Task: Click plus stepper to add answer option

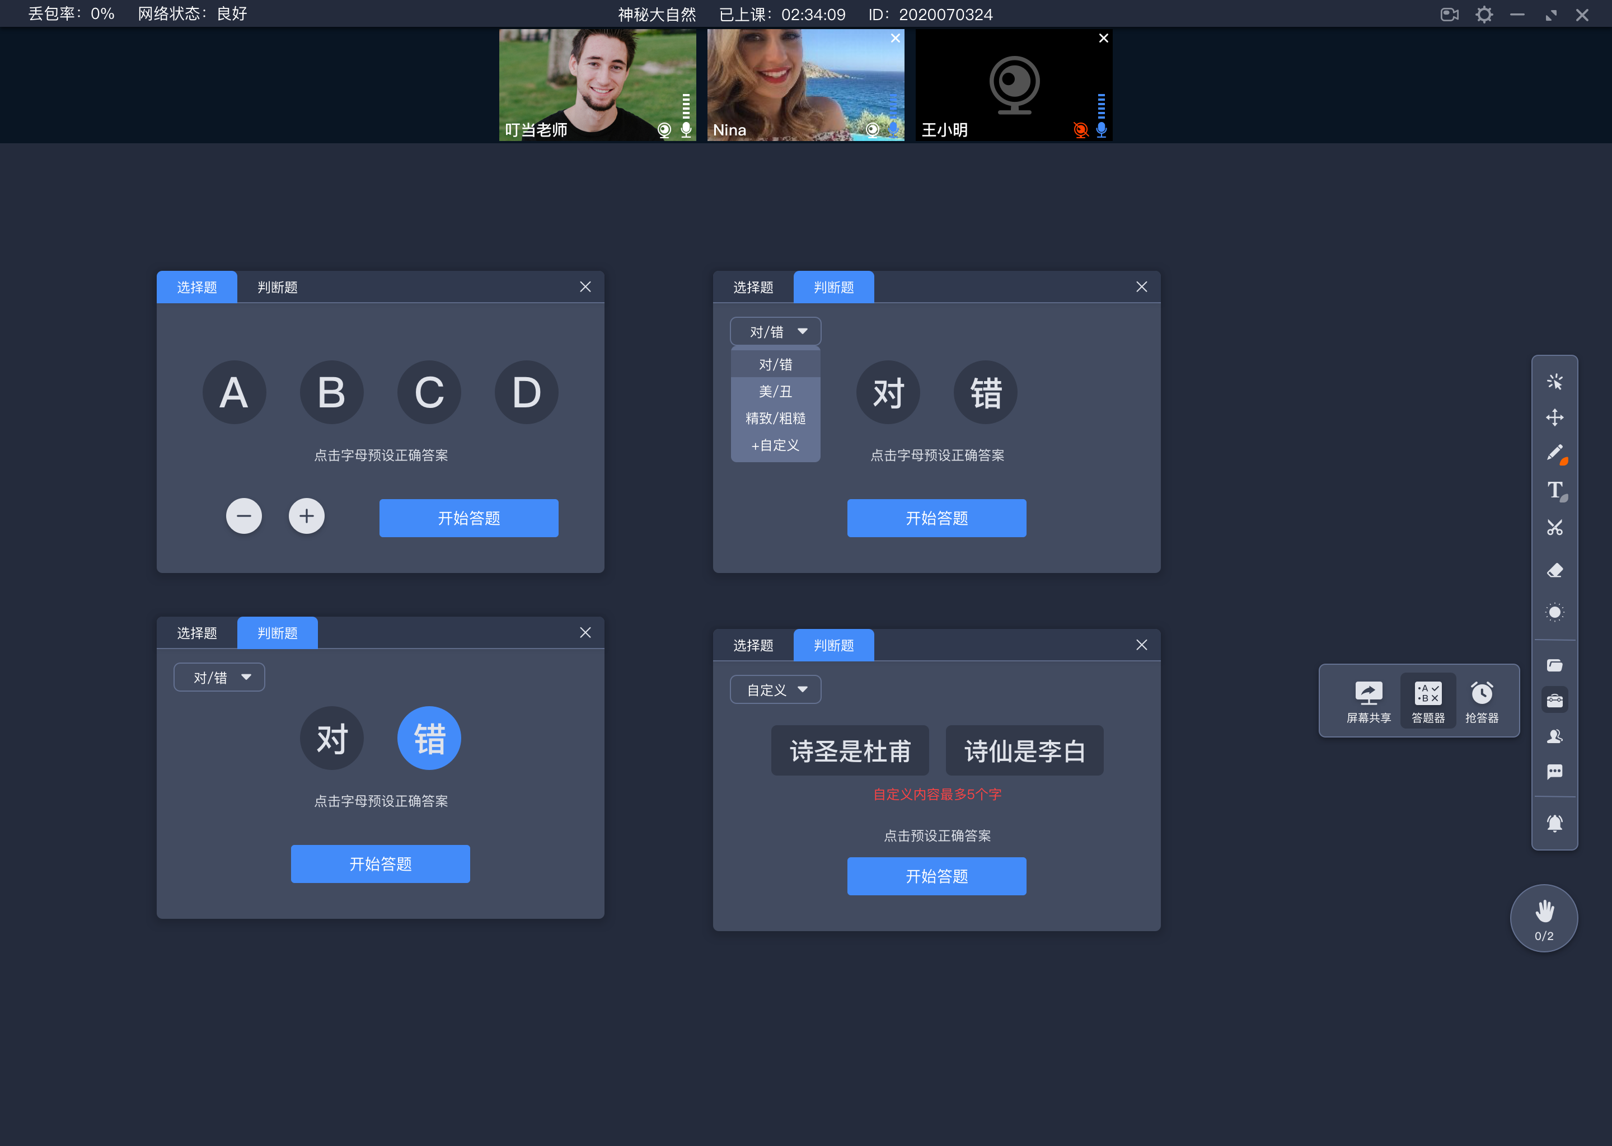Action: [305, 516]
